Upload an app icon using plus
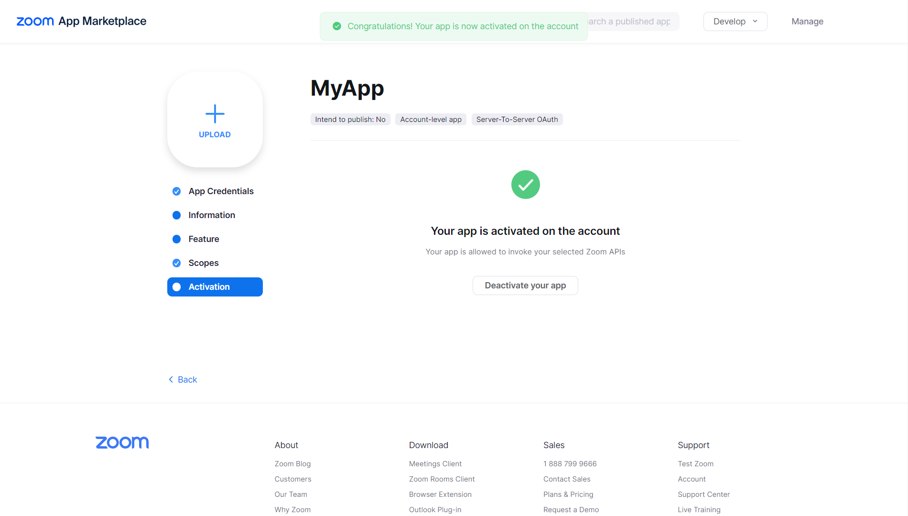 click(215, 114)
